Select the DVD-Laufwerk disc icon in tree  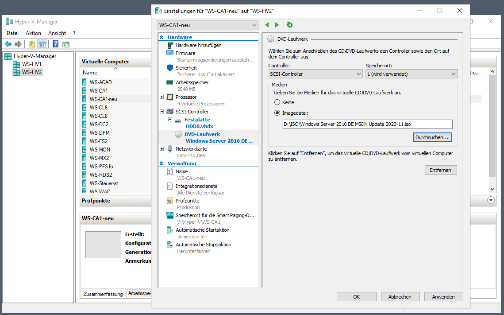178,135
